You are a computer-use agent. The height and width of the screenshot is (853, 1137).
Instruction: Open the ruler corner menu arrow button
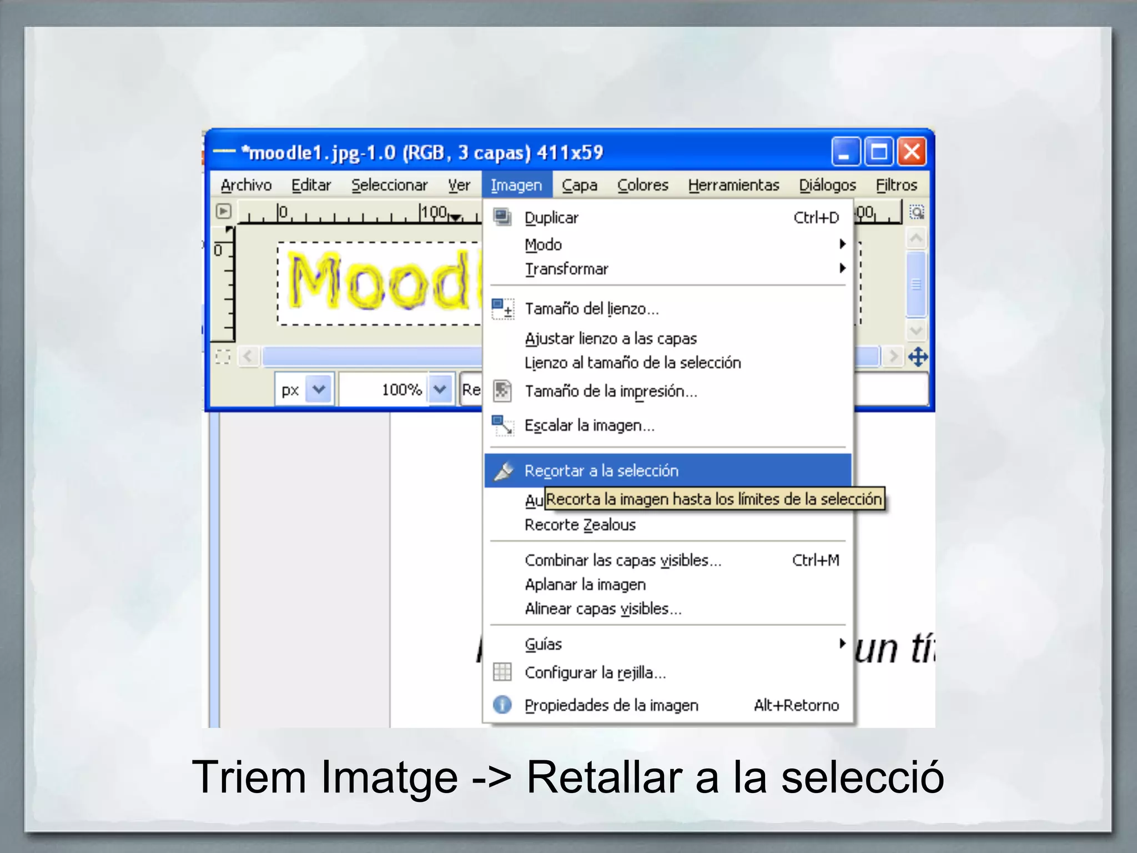223,212
